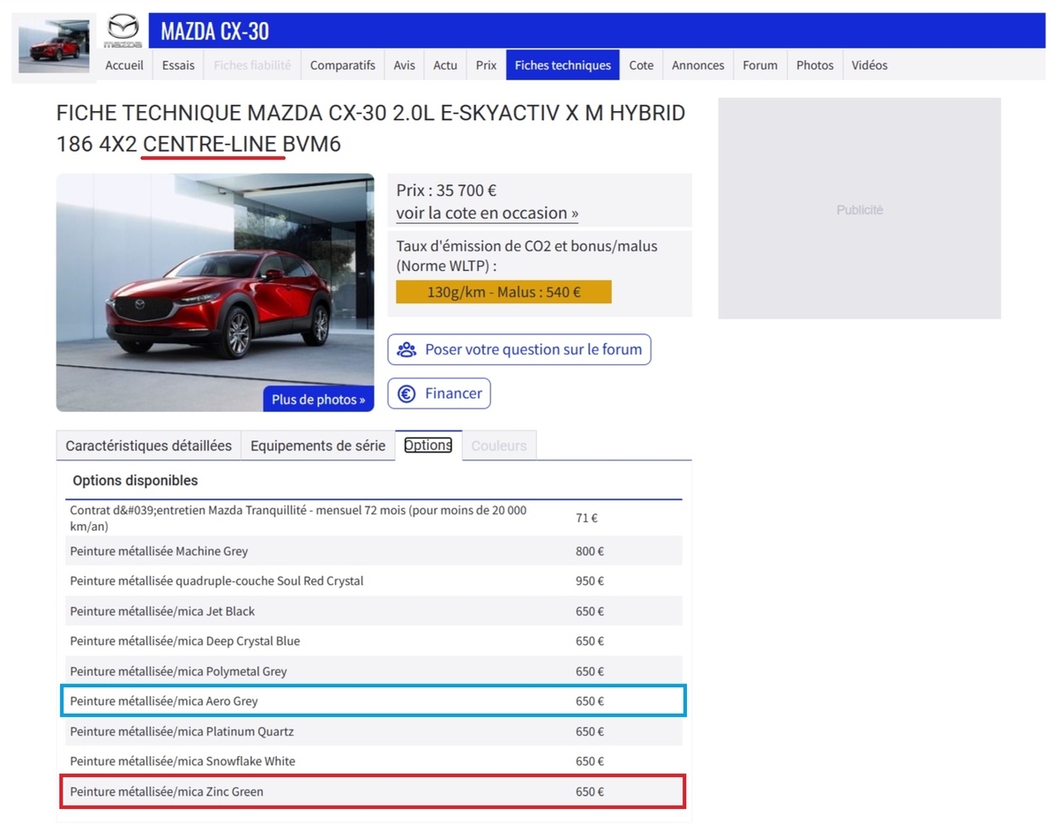Select the Avis menu item
1058x838 pixels.
[405, 65]
